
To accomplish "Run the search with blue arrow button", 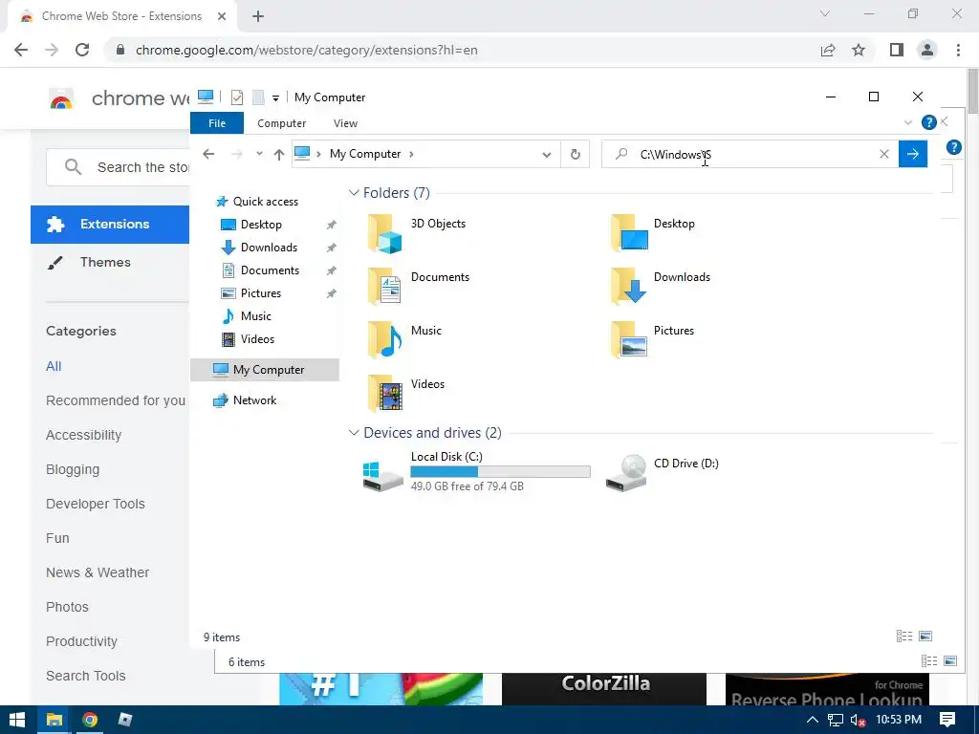I will [x=913, y=154].
